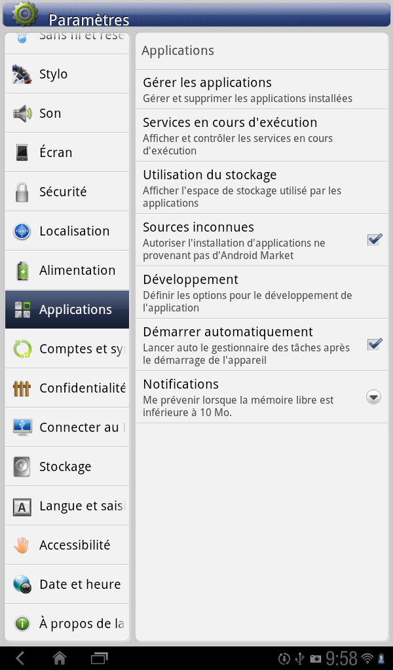393x670 pixels.
Task: Open Utilisation du stockage
Action: pyautogui.click(x=262, y=188)
